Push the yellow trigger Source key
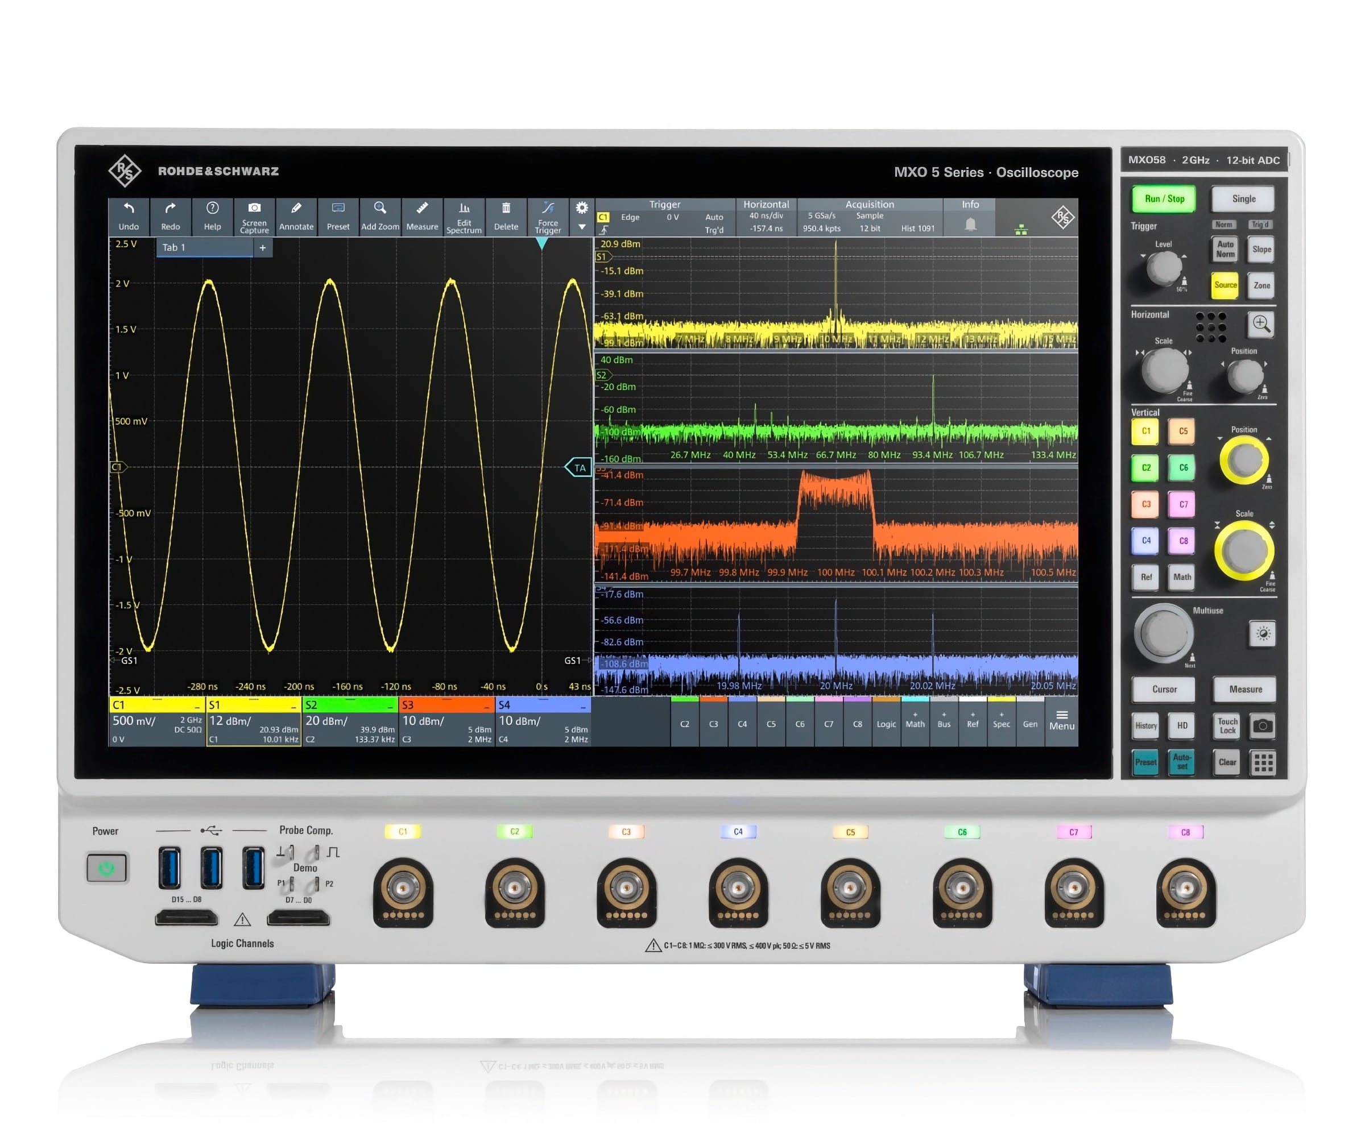1365x1137 pixels. [1225, 285]
